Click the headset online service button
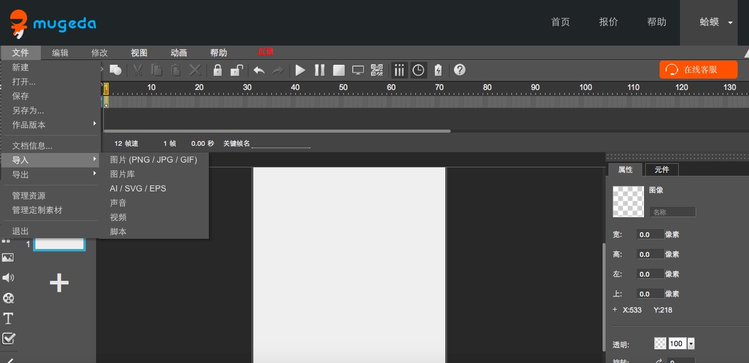The width and height of the screenshot is (749, 363). click(699, 70)
